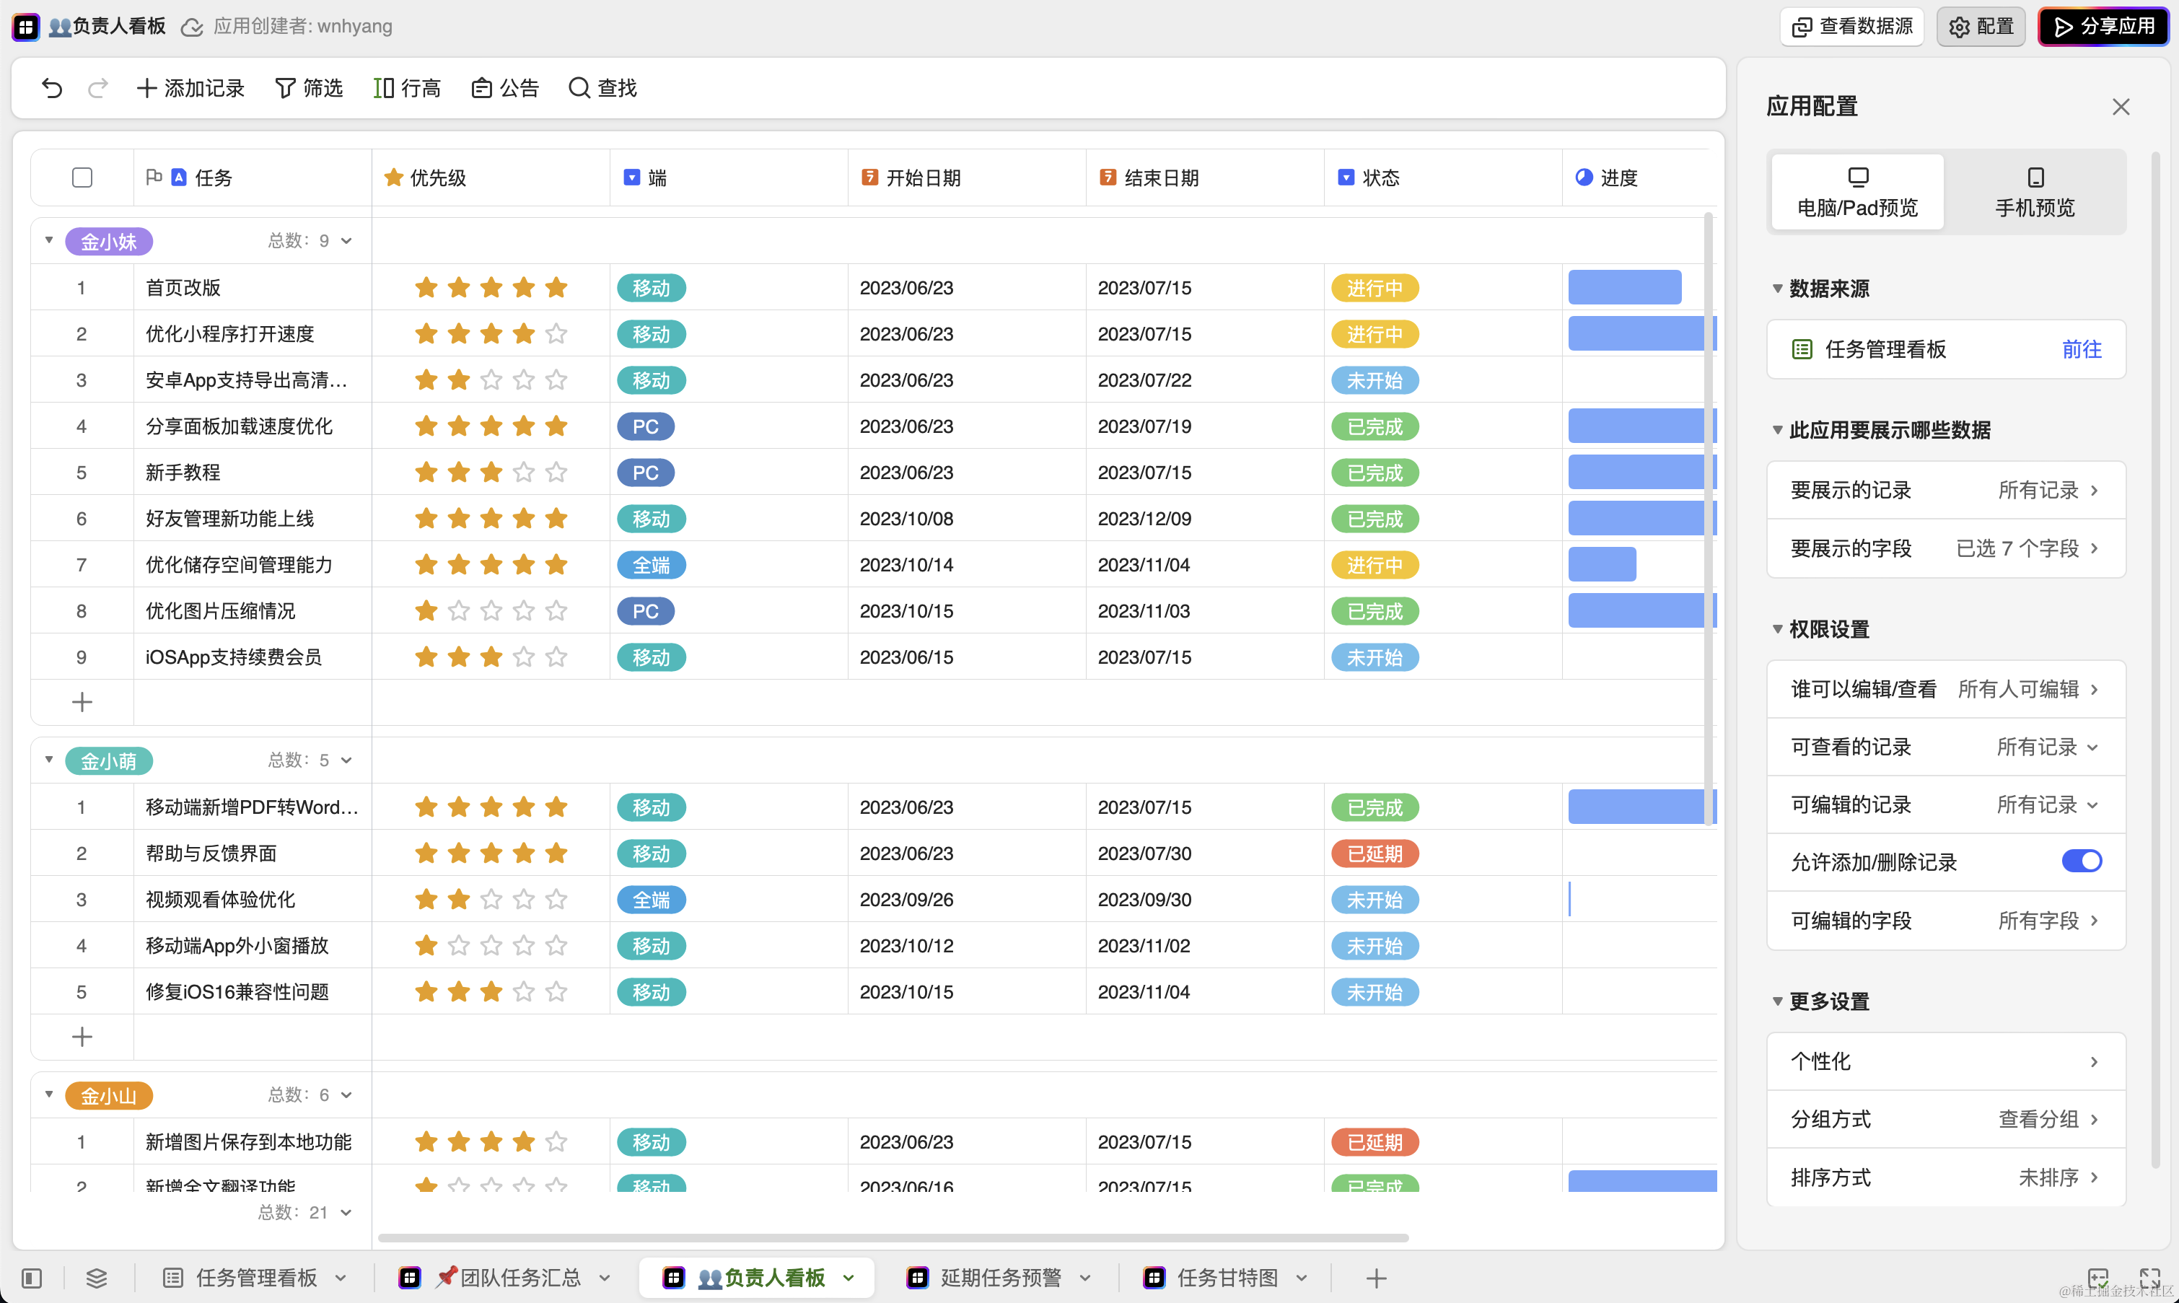The width and height of the screenshot is (2179, 1303).
Task: Collapse the 数据来源 section
Action: [1777, 289]
